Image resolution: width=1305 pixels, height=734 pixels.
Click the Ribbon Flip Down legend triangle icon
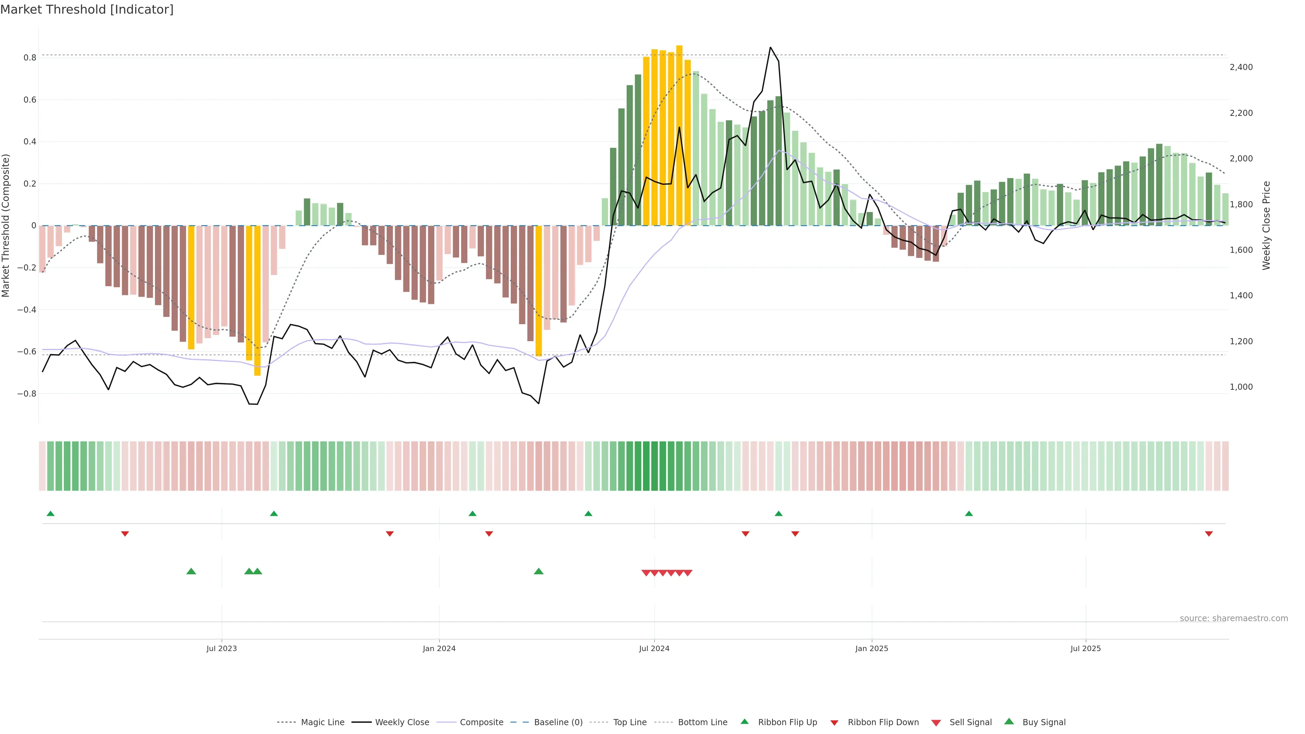pyautogui.click(x=834, y=723)
